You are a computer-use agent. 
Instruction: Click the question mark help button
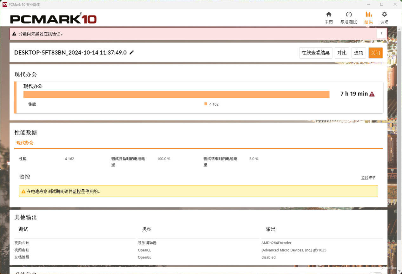click(381, 34)
